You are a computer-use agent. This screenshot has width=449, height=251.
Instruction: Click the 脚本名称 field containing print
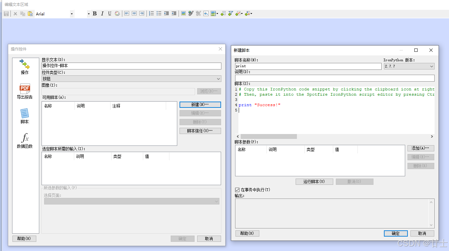(308, 66)
